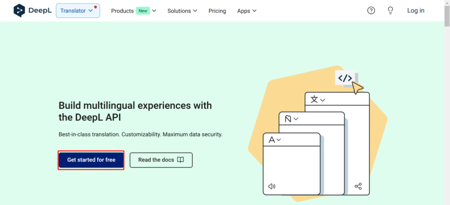Click the text 'Best-in-class translation. Customizability.'
This screenshot has height=205, width=450.
pos(110,135)
